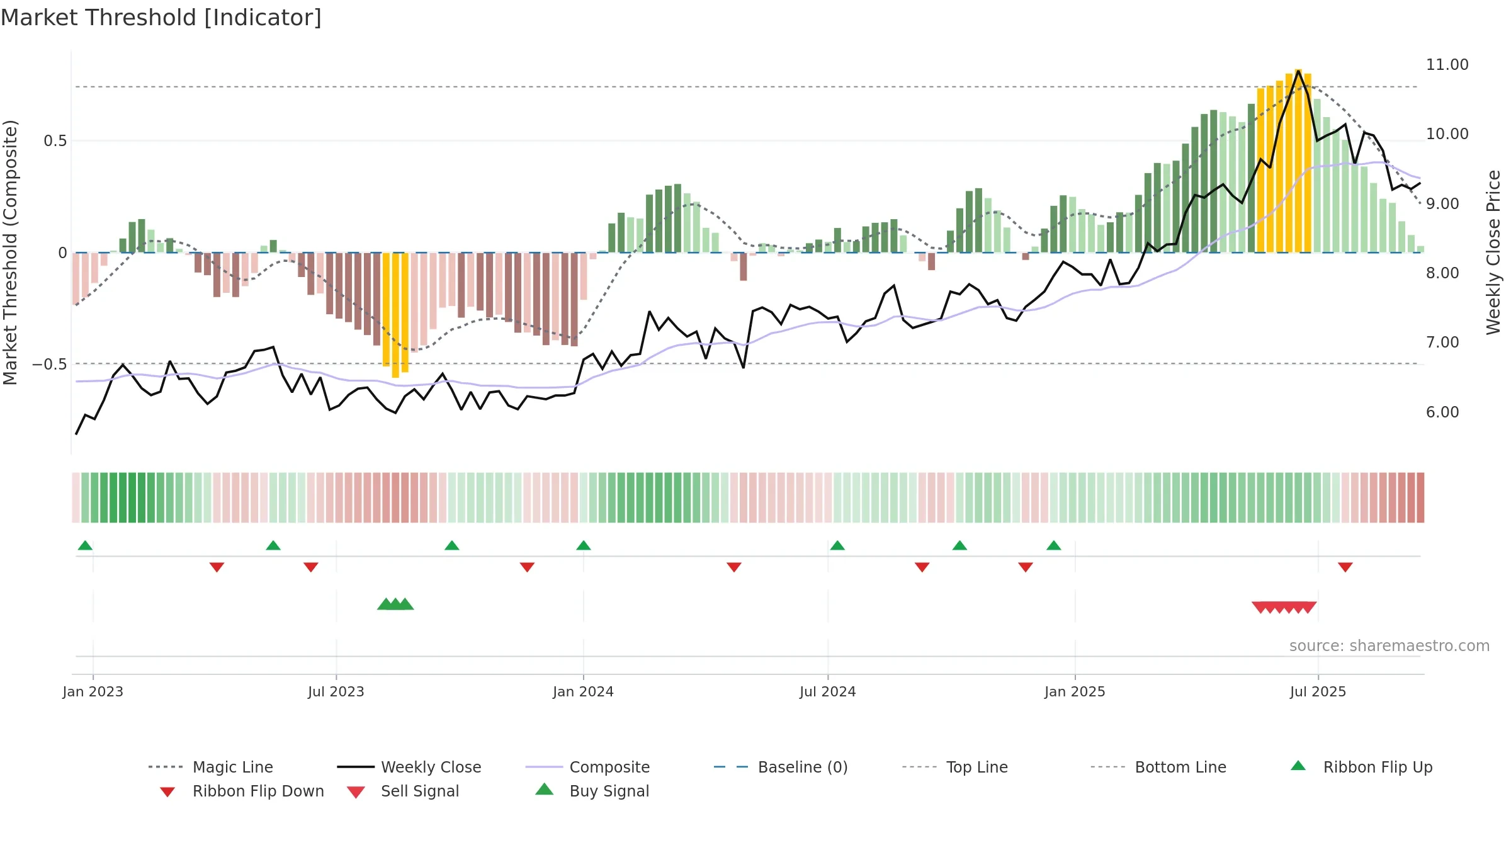The width and height of the screenshot is (1511, 850).
Task: Click the first ribbon flip up marker near Jan 2023
Action: [85, 545]
